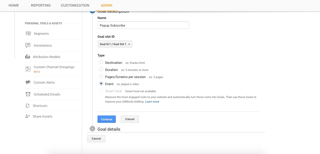Click the Shortcuts document icon
Screen dimensions: 320x154
click(x=27, y=106)
